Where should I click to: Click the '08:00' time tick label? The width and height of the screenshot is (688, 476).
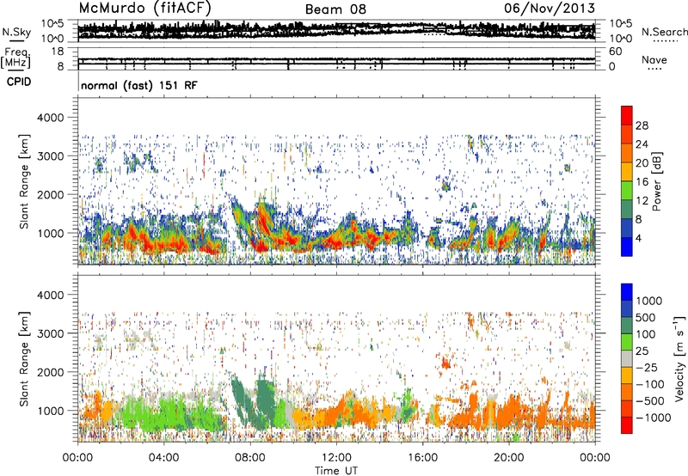(250, 458)
